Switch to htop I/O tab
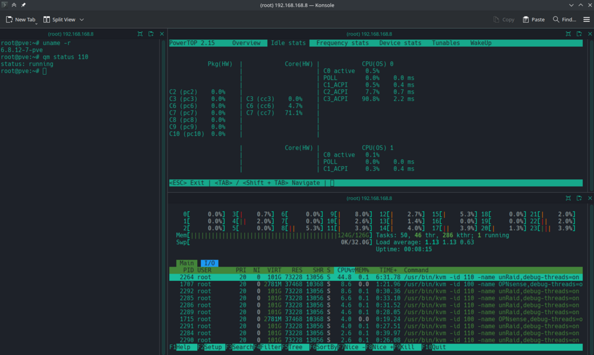This screenshot has height=355, width=594. pyautogui.click(x=210, y=263)
